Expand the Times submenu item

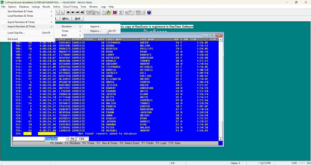[x=69, y=31]
